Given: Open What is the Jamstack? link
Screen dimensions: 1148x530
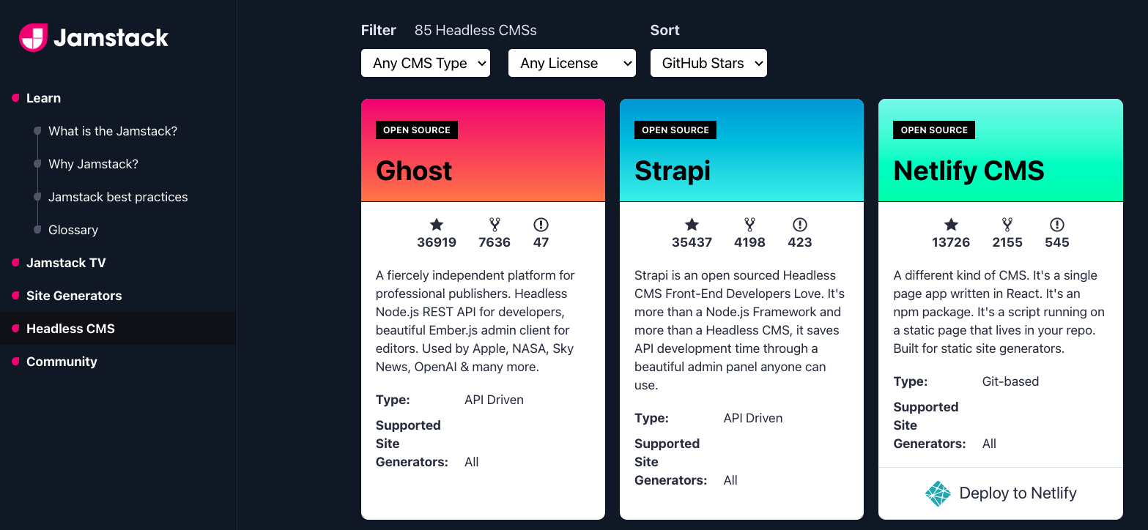Looking at the screenshot, I should pyautogui.click(x=113, y=131).
